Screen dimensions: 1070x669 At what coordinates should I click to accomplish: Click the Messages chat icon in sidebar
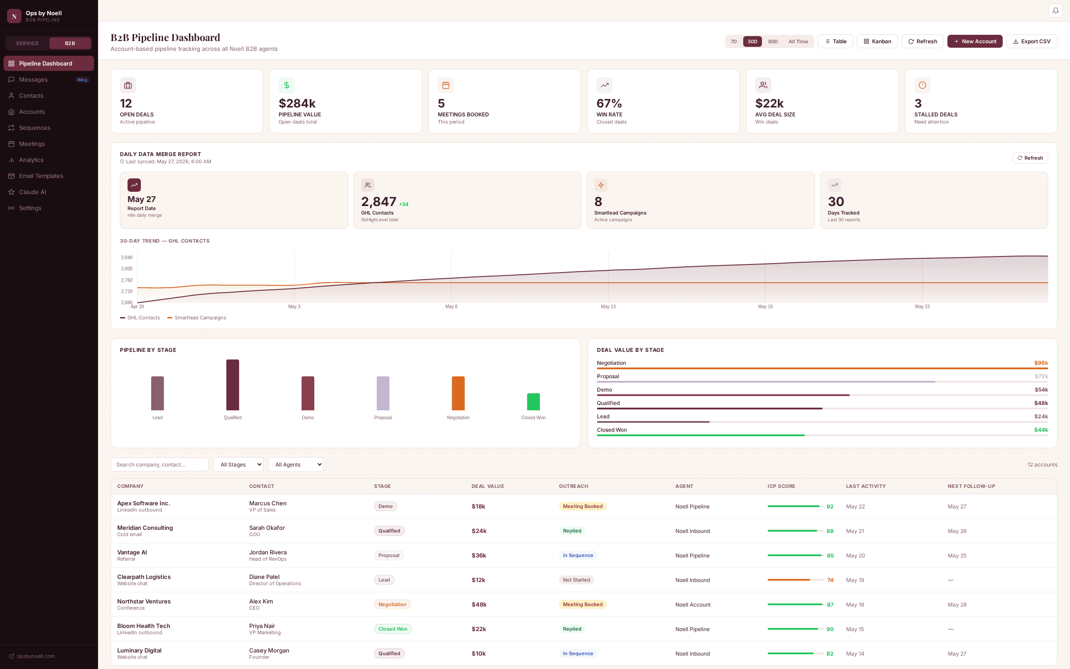(12, 79)
